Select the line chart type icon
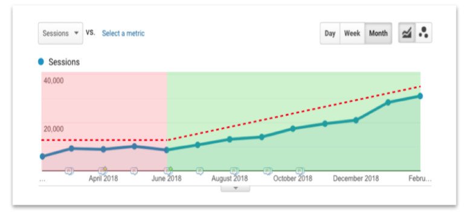 407,33
